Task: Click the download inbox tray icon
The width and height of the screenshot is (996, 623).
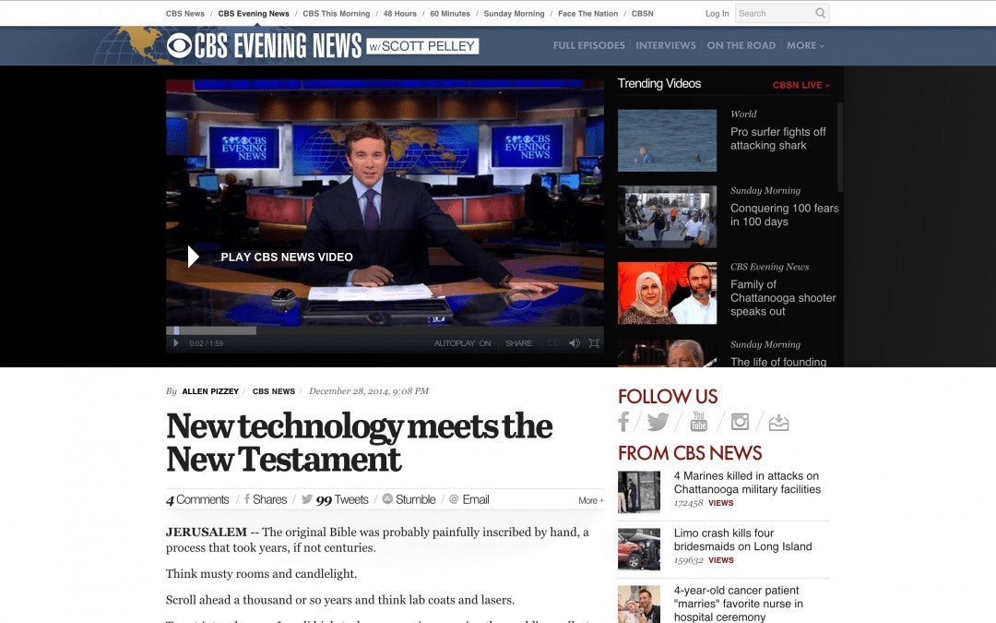Action: [778, 422]
